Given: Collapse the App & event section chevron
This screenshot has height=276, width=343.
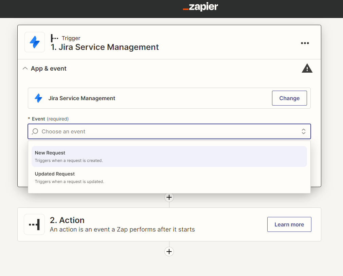Looking at the screenshot, I should (x=25, y=69).
